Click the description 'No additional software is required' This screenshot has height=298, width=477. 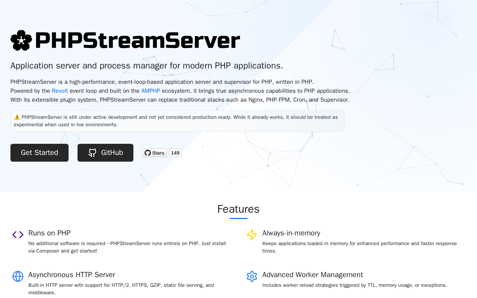(x=127, y=247)
